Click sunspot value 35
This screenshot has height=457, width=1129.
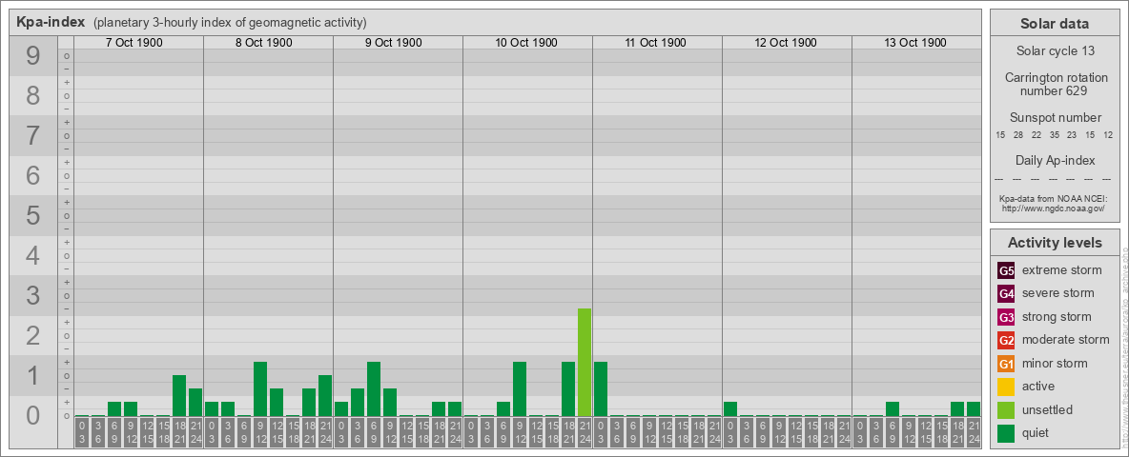1054,135
